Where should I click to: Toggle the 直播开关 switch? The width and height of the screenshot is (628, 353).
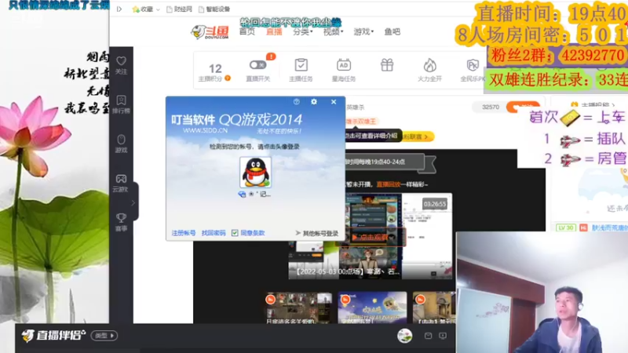(257, 65)
